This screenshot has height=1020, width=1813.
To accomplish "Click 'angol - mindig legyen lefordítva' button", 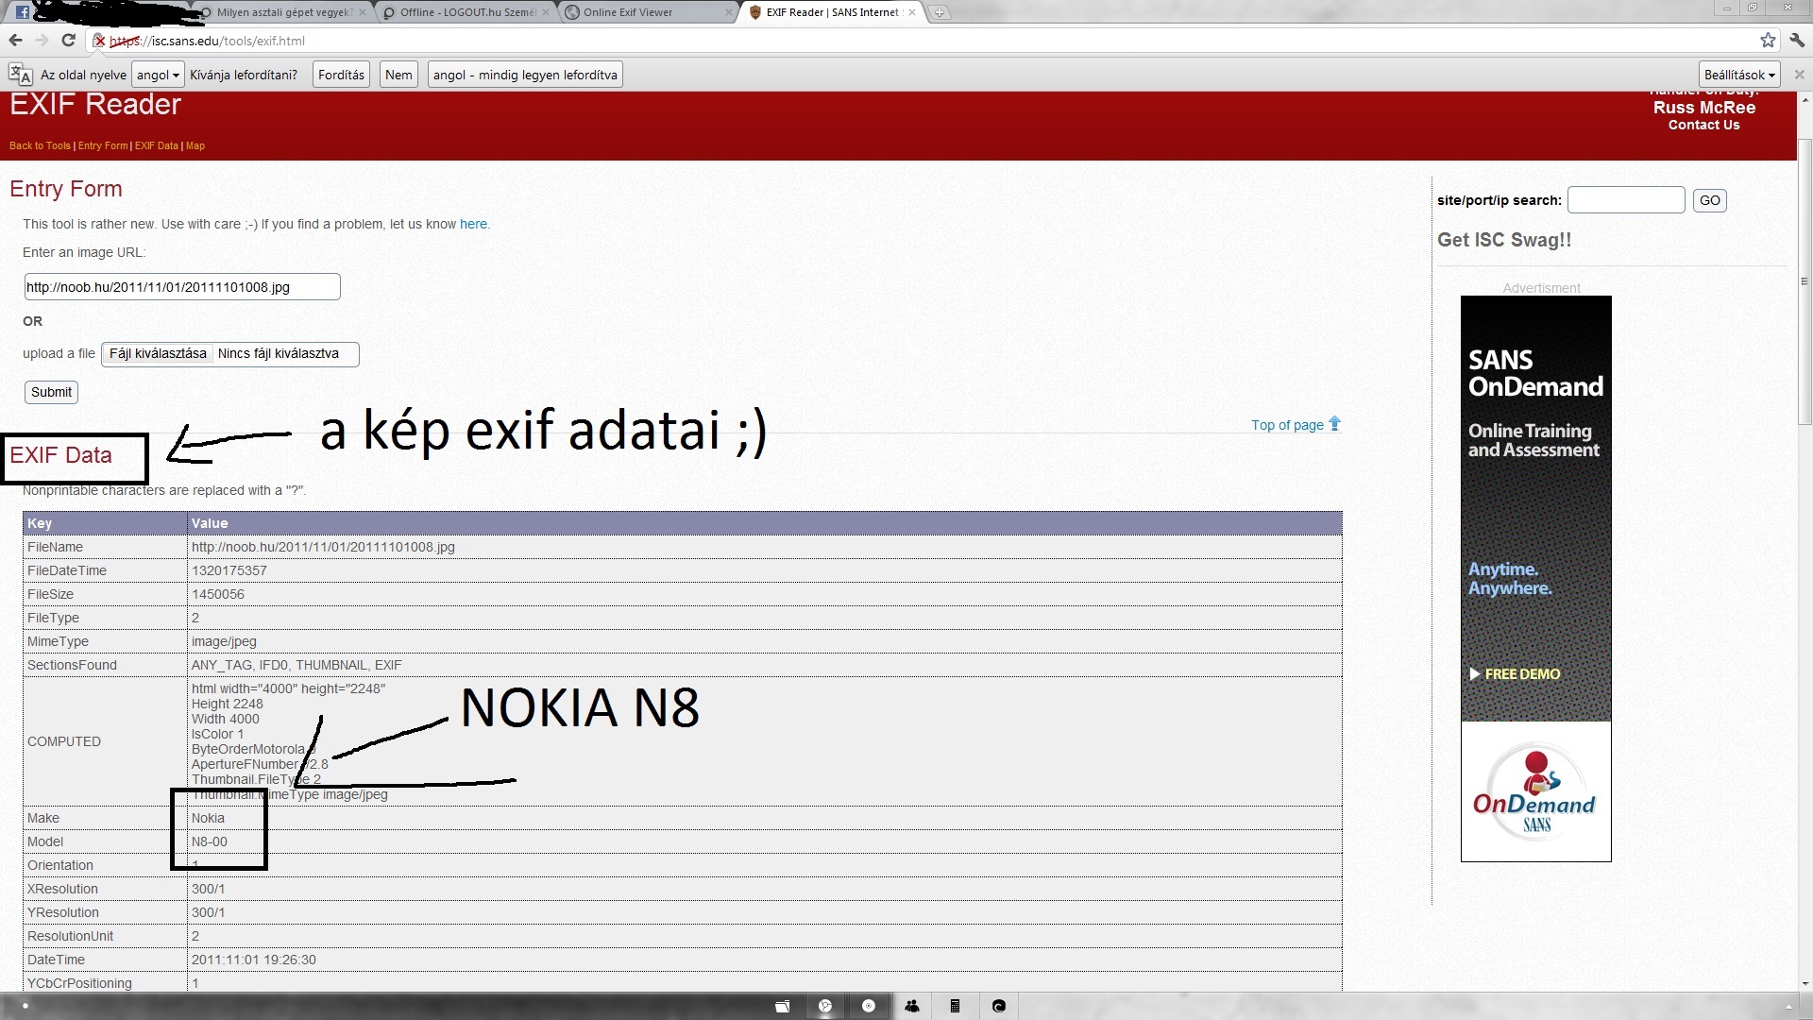I will click(x=525, y=75).
